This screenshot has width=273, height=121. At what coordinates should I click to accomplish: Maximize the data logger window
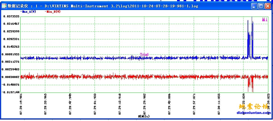coord(260,6)
